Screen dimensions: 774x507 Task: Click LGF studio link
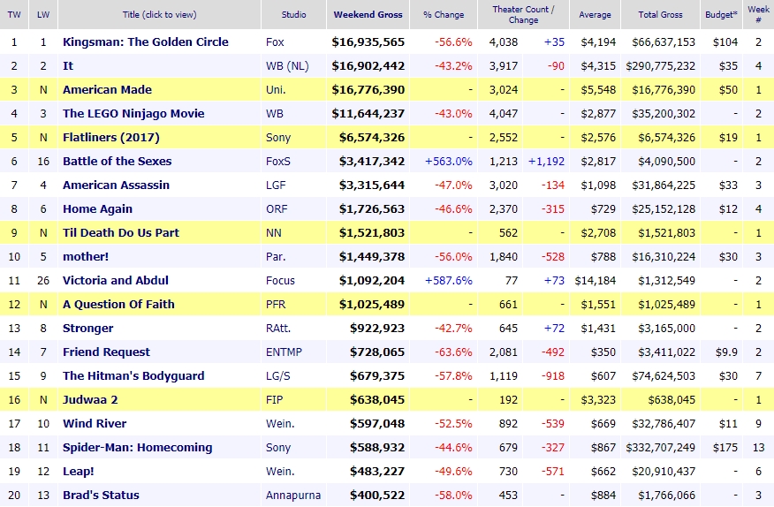click(276, 185)
